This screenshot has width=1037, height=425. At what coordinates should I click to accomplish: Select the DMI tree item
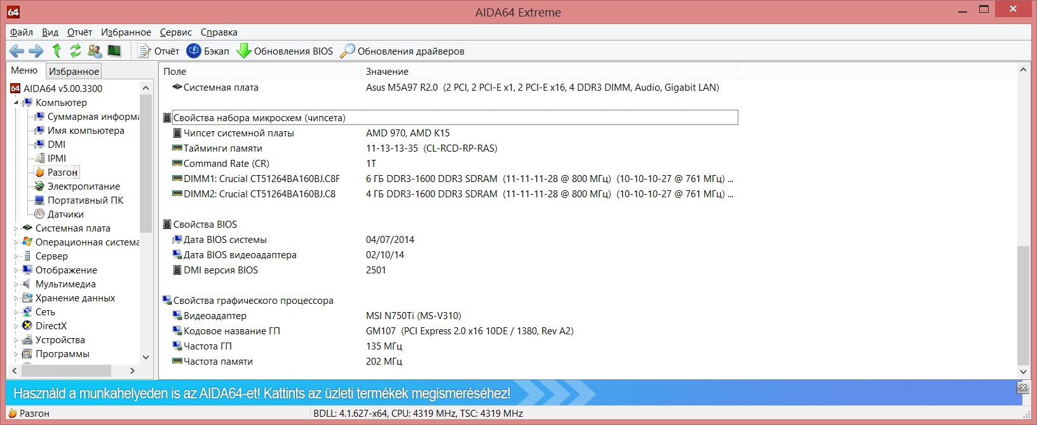coord(50,145)
